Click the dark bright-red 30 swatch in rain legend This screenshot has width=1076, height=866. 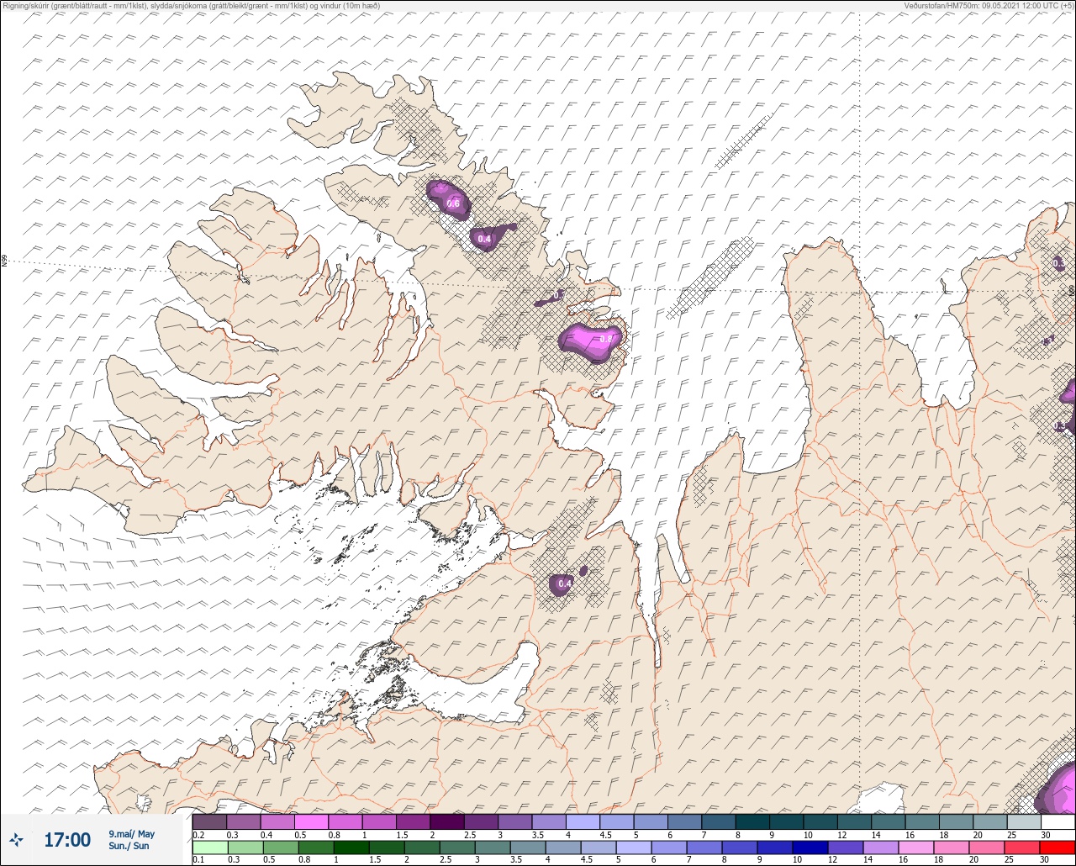1057,848
